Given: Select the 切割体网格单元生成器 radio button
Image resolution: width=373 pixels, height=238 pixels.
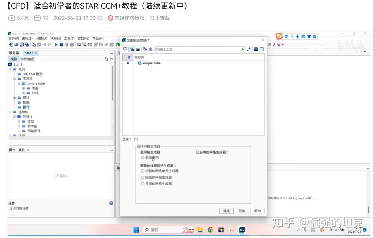Looking at the screenshot, I should (143, 171).
